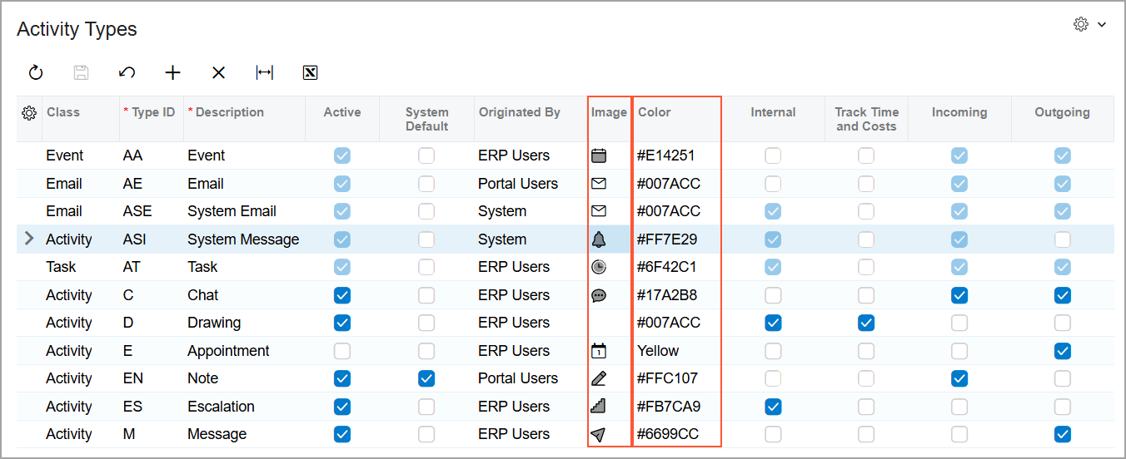Add a new row with plus icon
Viewport: 1126px width, 459px height.
coord(172,73)
